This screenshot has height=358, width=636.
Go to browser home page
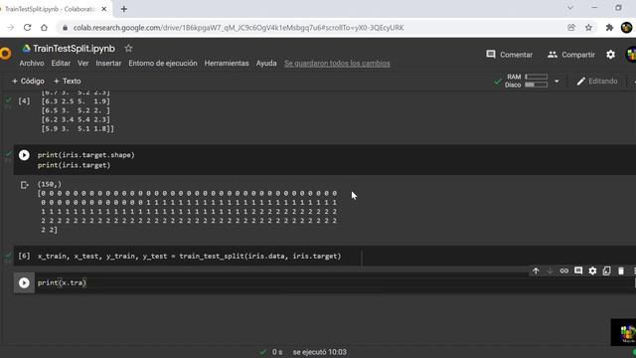[44, 28]
